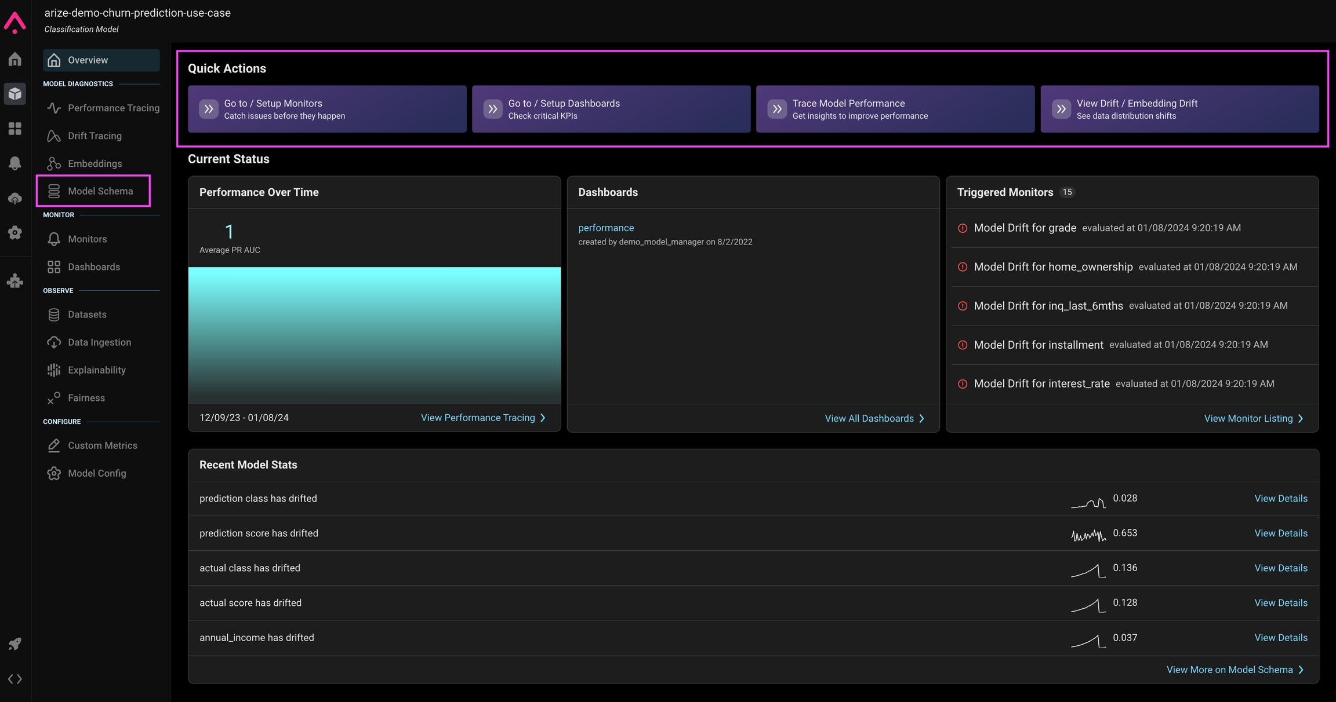View Details for prediction score drift

1280,533
